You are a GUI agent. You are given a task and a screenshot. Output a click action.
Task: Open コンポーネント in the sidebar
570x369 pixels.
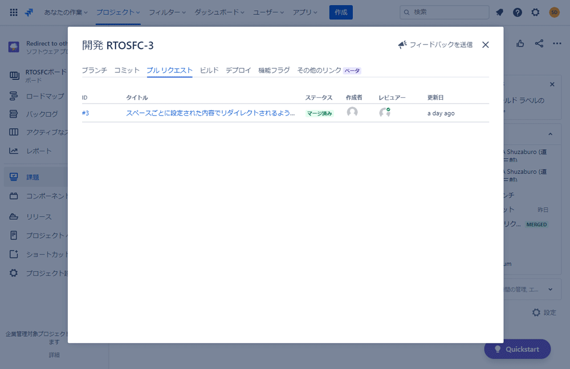38,196
